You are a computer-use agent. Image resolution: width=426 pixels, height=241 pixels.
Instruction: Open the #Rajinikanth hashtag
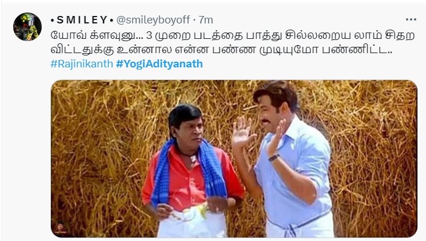[82, 64]
